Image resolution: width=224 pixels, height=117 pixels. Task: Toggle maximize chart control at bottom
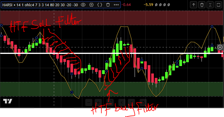pyautogui.click(x=110, y=102)
